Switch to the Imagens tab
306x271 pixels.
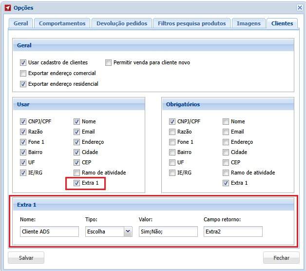249,23
